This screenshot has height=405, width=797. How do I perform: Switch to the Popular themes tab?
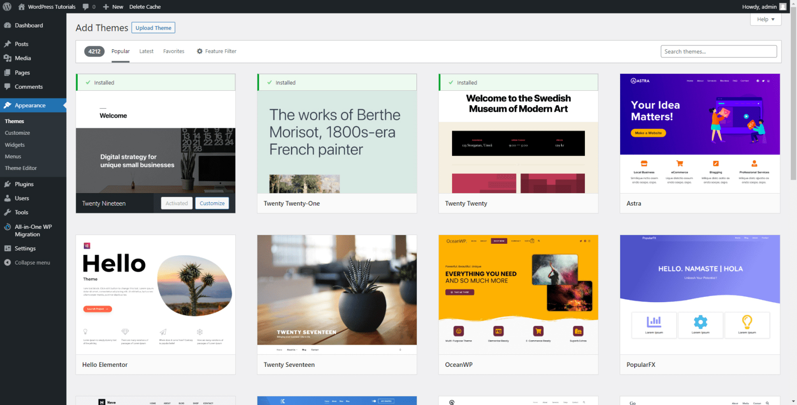click(x=120, y=51)
